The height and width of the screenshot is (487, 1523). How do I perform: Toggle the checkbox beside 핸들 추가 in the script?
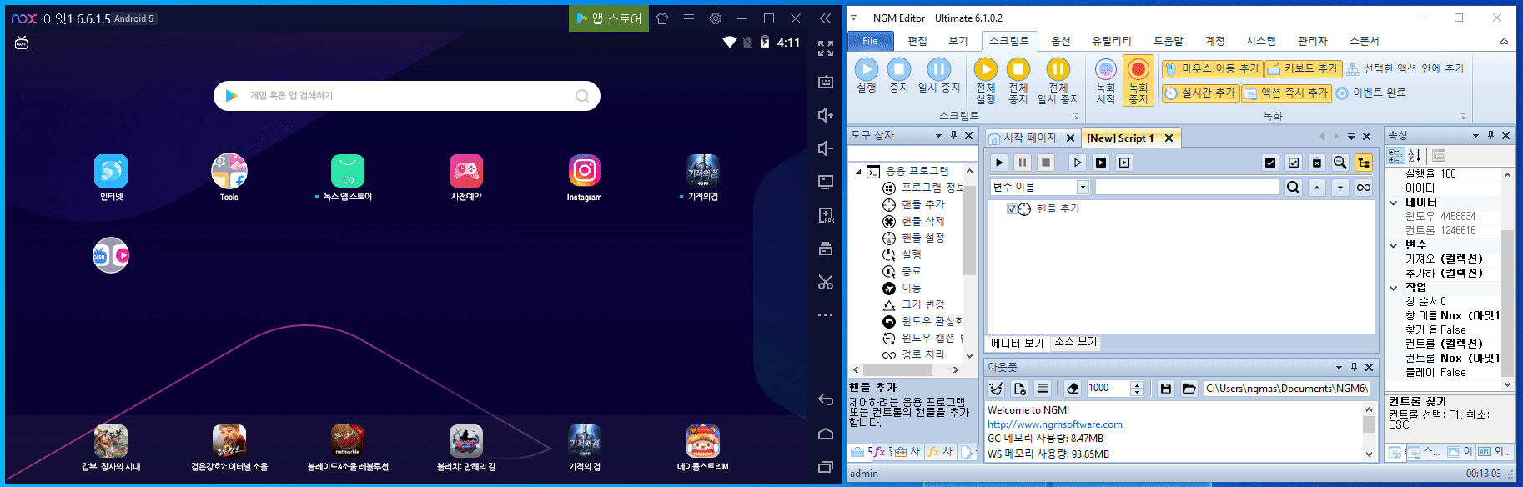[1012, 209]
